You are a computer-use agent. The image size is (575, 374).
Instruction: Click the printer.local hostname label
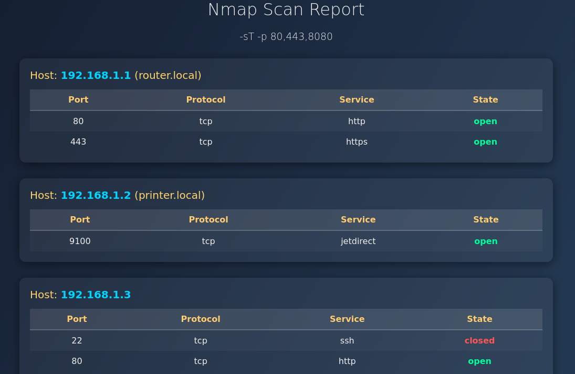(170, 195)
